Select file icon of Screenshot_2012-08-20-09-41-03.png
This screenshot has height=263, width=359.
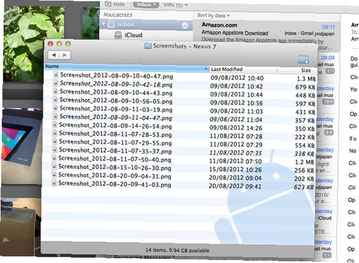coord(54,183)
